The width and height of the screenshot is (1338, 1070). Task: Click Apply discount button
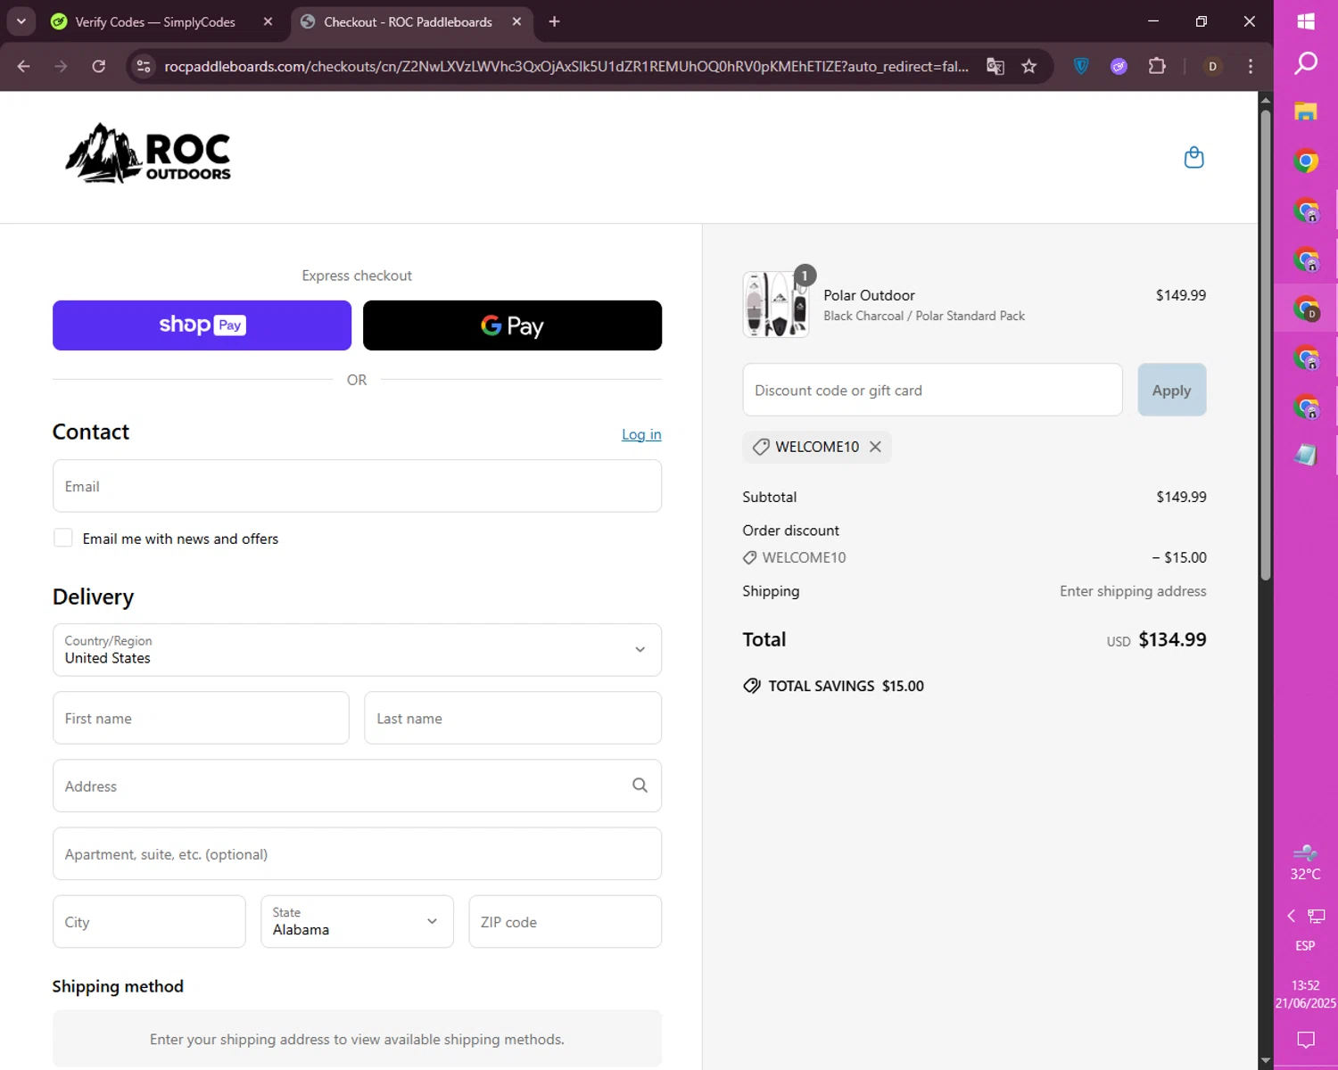point(1171,390)
